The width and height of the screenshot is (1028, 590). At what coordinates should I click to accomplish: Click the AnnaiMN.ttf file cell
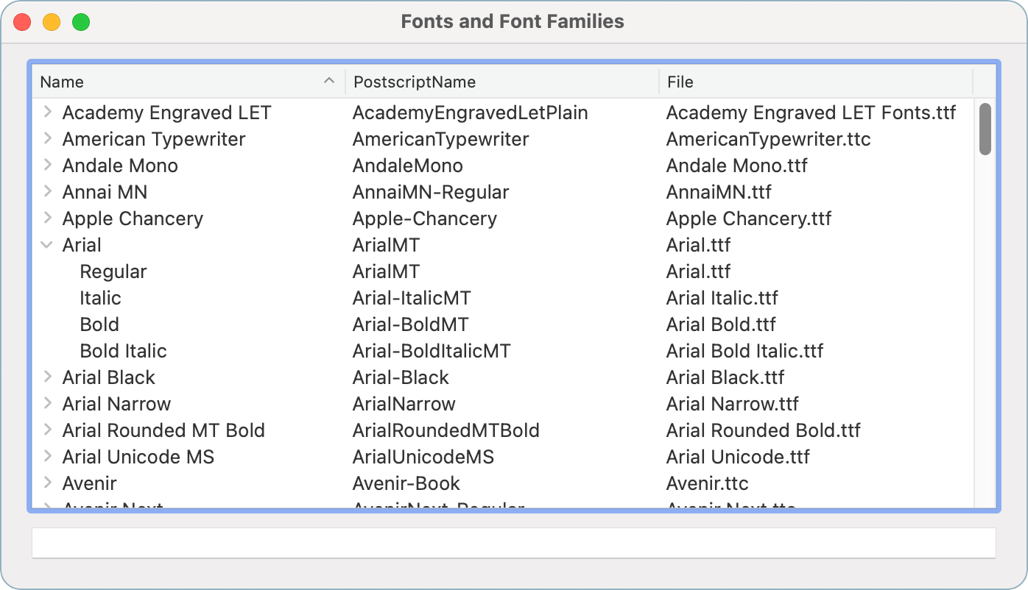pos(719,192)
